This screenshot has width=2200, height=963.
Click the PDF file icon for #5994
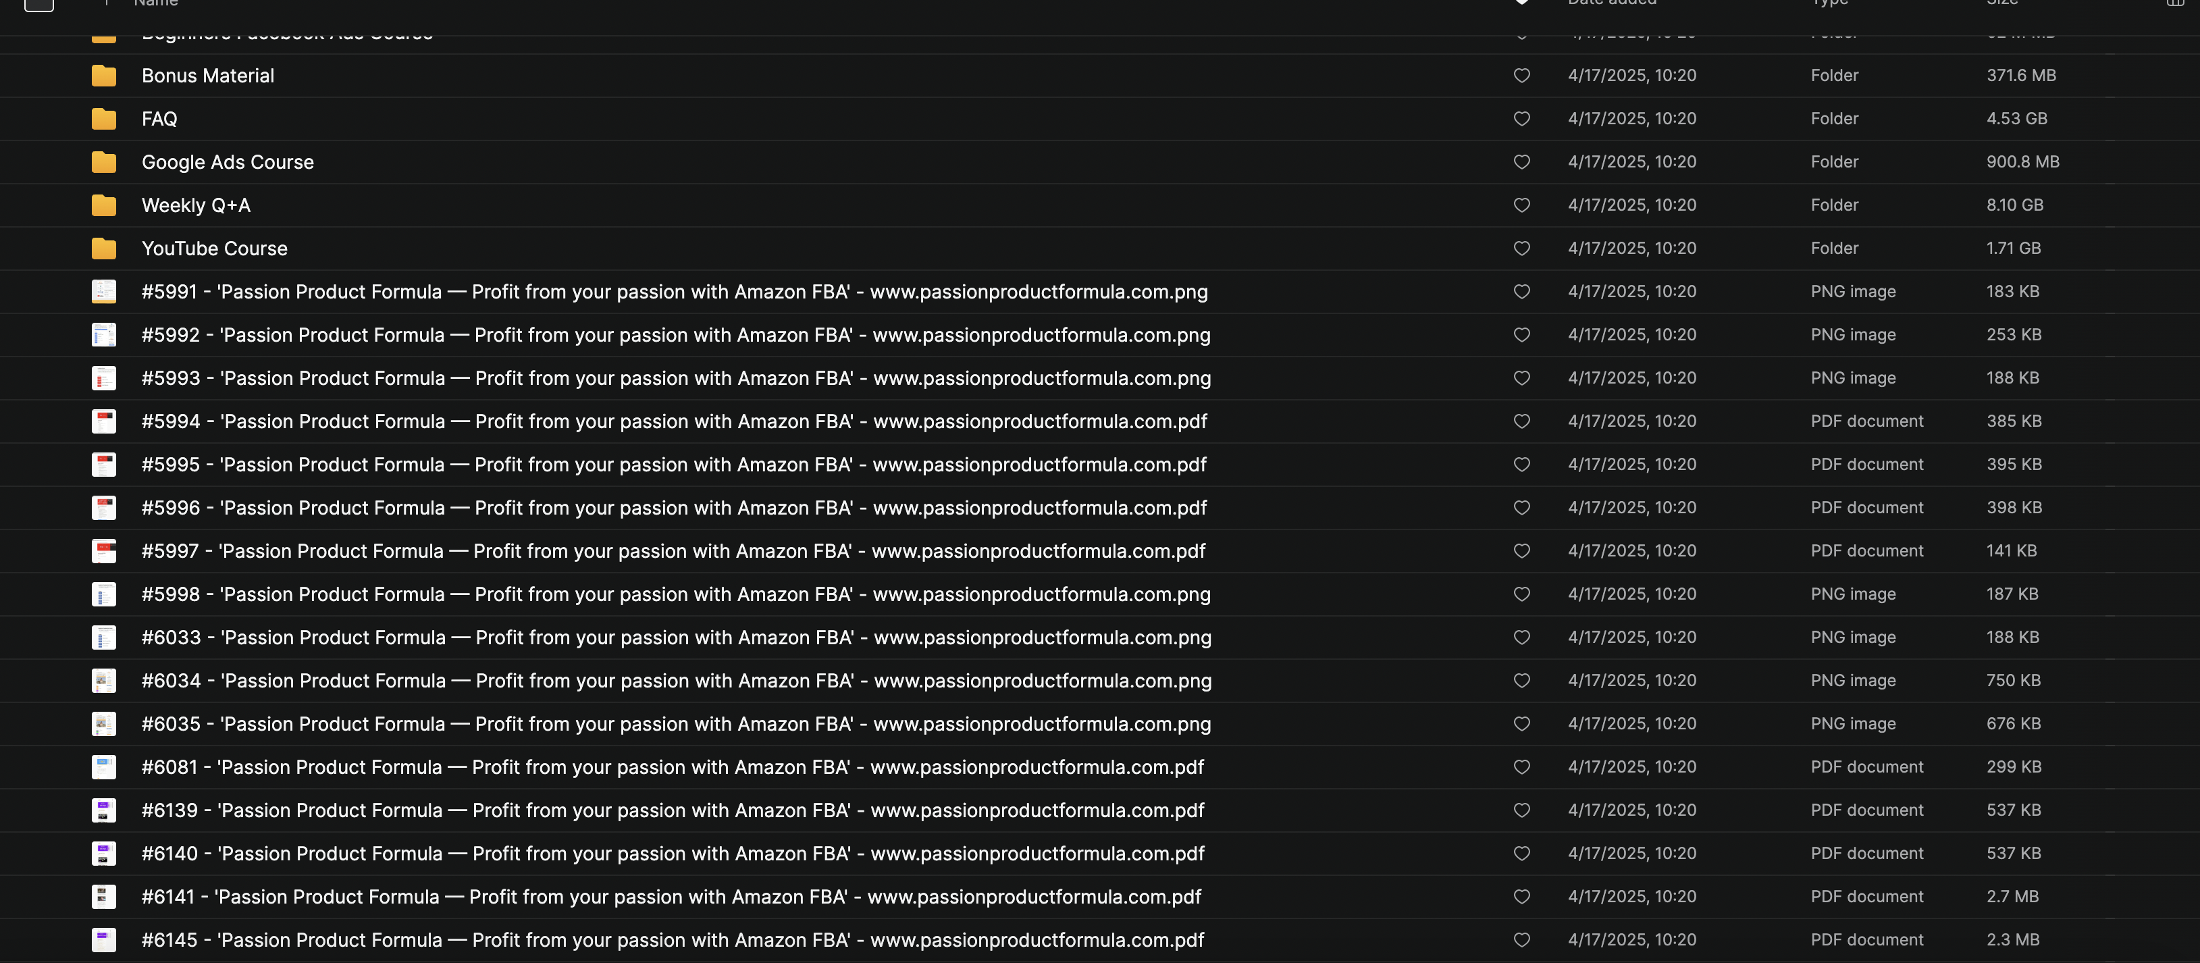(x=103, y=421)
